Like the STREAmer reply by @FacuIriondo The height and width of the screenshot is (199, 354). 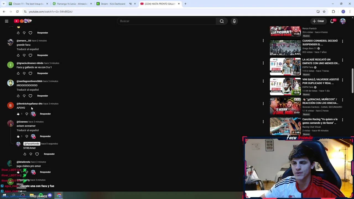(x=25, y=154)
